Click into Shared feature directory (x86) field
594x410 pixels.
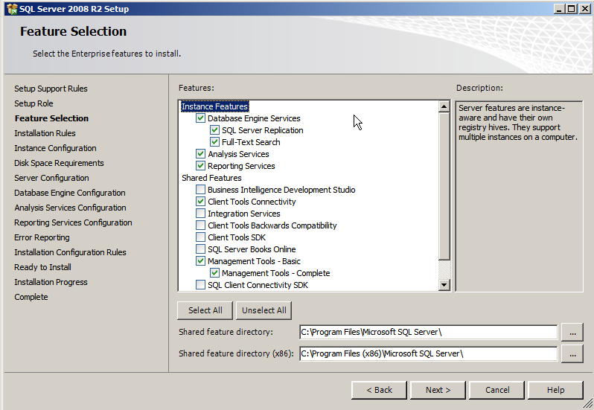[x=429, y=353]
